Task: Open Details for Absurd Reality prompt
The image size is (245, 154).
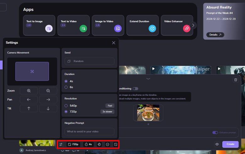Action: click(215, 35)
